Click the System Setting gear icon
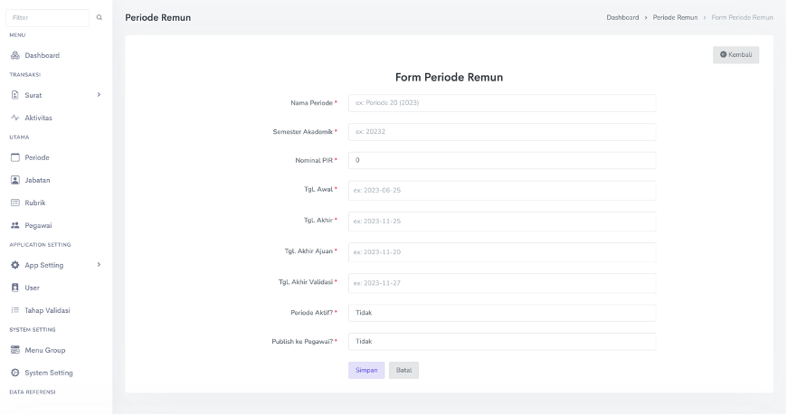Viewport: 787px width, 416px height. click(14, 373)
